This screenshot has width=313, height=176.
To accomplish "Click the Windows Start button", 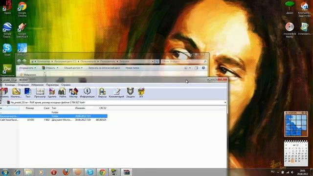I will [5, 172].
